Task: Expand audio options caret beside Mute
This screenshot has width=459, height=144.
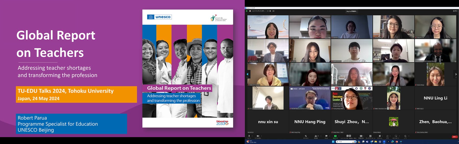Action: [x=252, y=136]
